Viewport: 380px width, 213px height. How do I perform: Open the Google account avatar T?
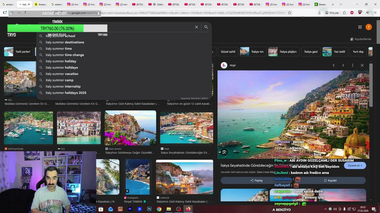(x=369, y=27)
